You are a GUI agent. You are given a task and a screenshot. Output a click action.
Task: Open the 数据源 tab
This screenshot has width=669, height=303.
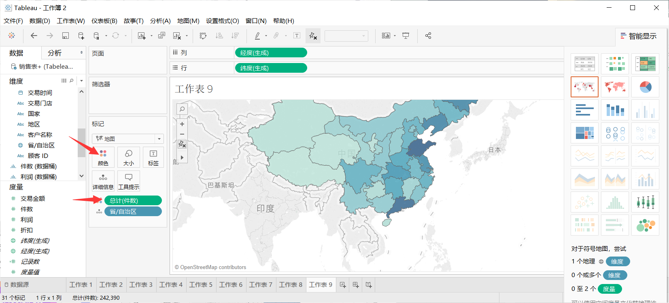(x=17, y=285)
